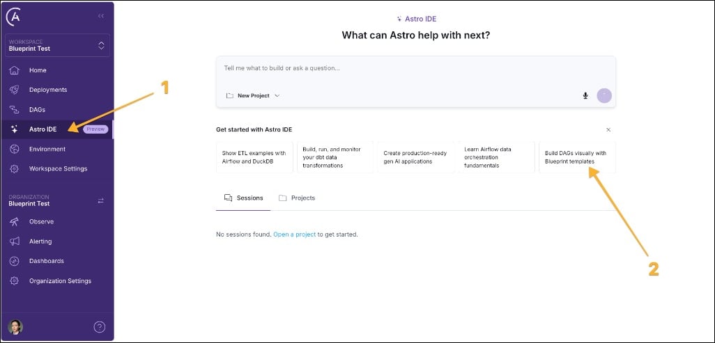
Task: Click the Preview badge next to Astro IDE
Action: tap(95, 129)
